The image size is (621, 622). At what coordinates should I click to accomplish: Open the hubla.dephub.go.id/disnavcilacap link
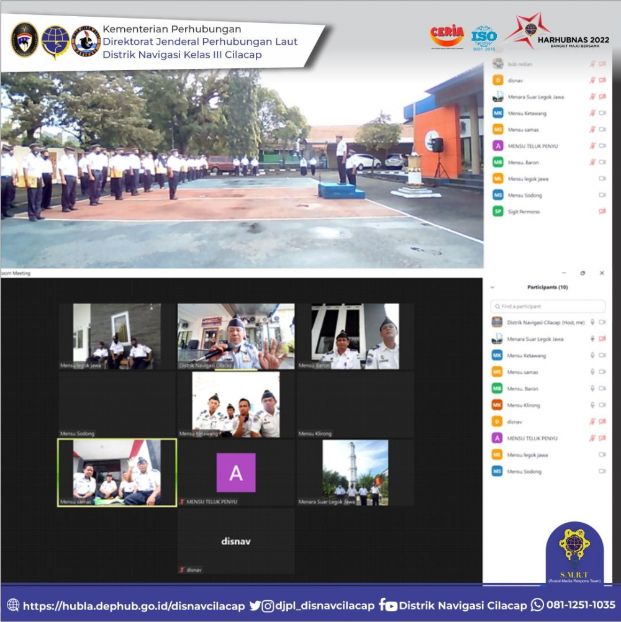click(x=134, y=606)
